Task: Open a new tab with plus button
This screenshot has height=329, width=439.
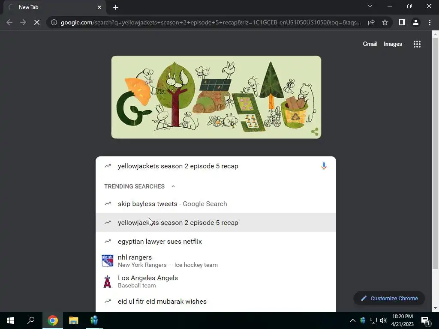Action: pyautogui.click(x=116, y=7)
